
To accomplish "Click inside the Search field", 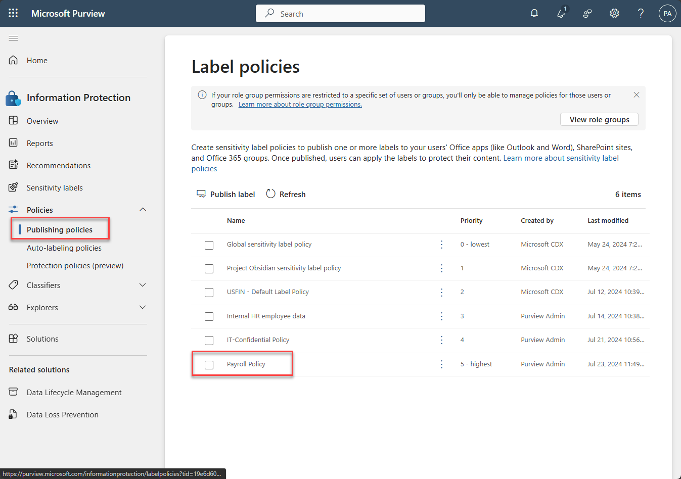I will click(340, 13).
